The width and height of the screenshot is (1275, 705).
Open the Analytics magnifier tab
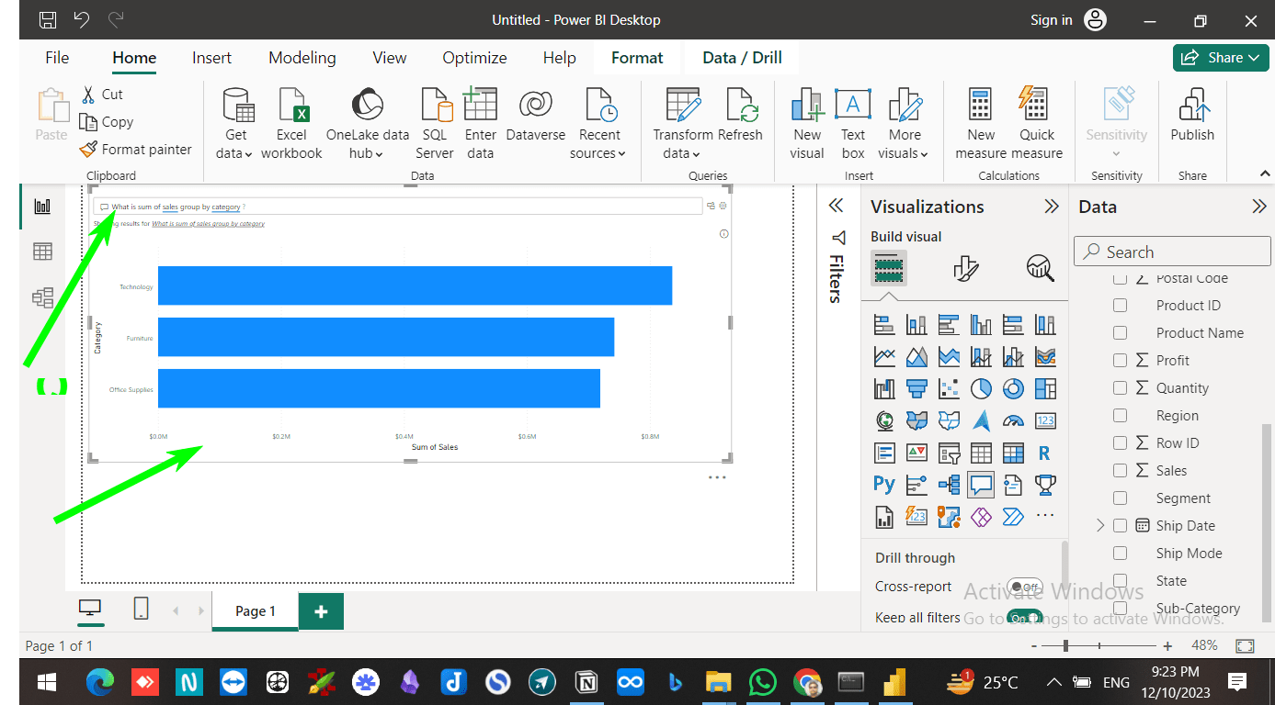pos(1040,268)
